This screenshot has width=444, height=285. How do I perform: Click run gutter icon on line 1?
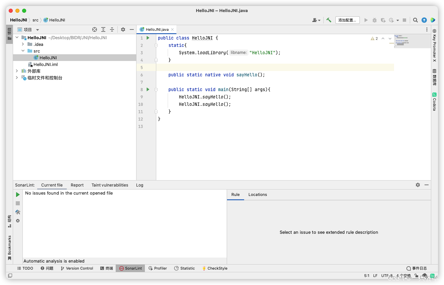coord(148,38)
